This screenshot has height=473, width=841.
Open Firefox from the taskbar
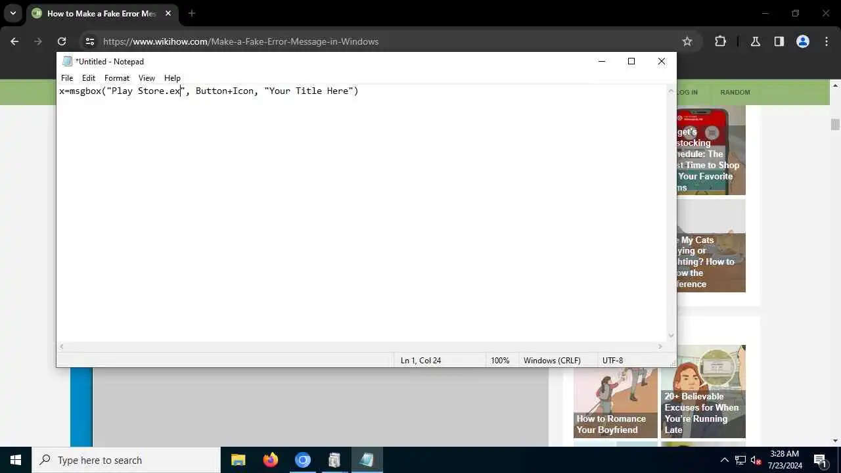pos(271,460)
